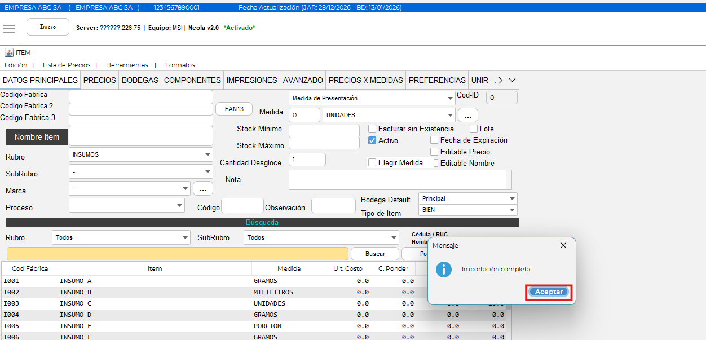Expand the tab list chevron
The height and width of the screenshot is (340, 706).
click(x=512, y=80)
